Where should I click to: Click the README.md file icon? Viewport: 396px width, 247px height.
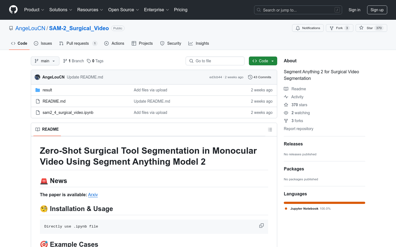(x=38, y=101)
